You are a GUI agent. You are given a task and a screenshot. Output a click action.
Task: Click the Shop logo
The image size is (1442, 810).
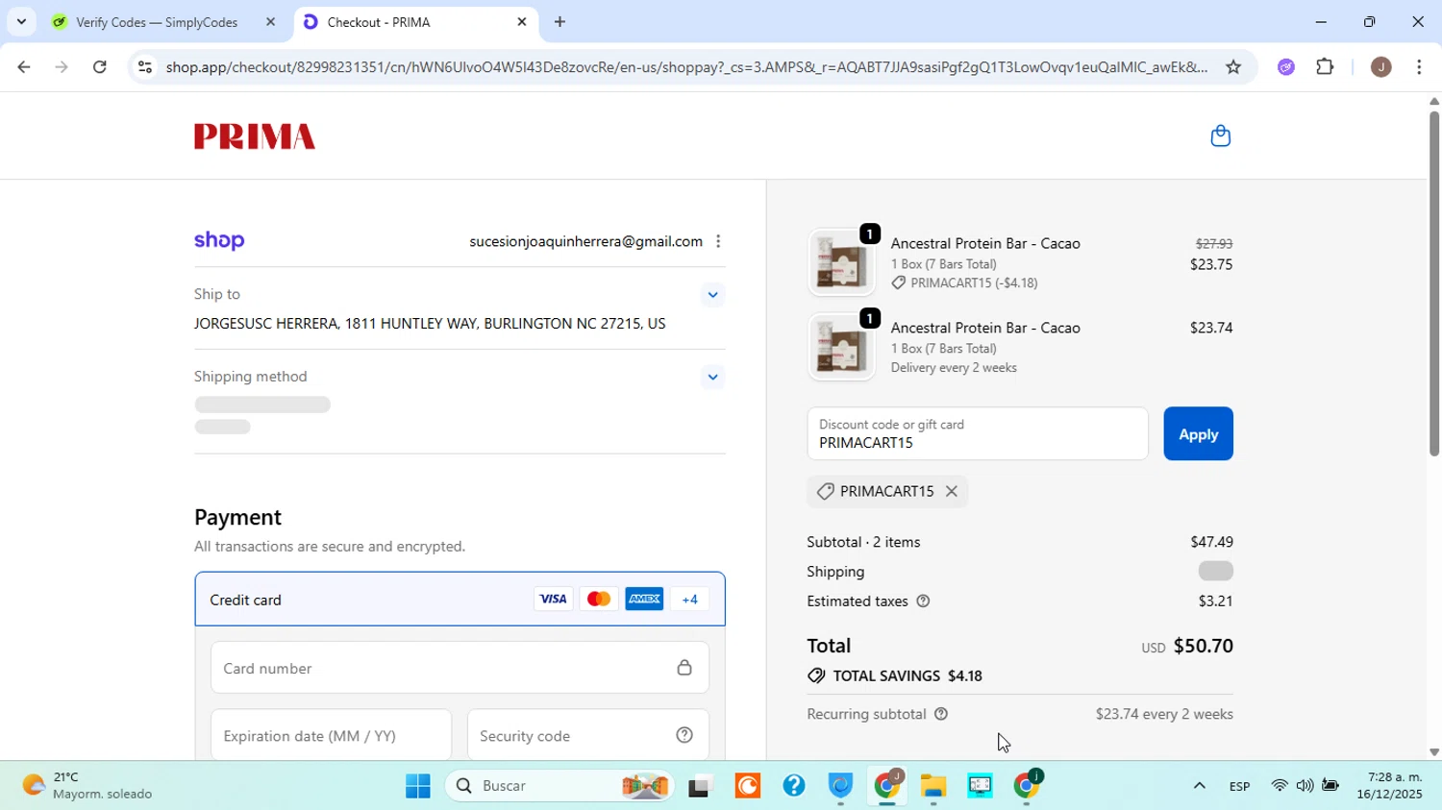pos(219,240)
